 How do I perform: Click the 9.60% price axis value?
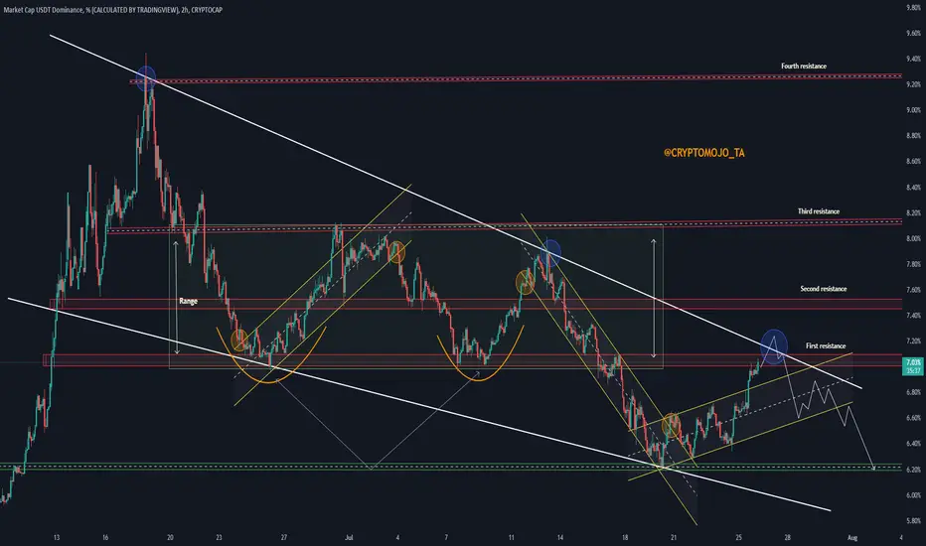click(913, 34)
